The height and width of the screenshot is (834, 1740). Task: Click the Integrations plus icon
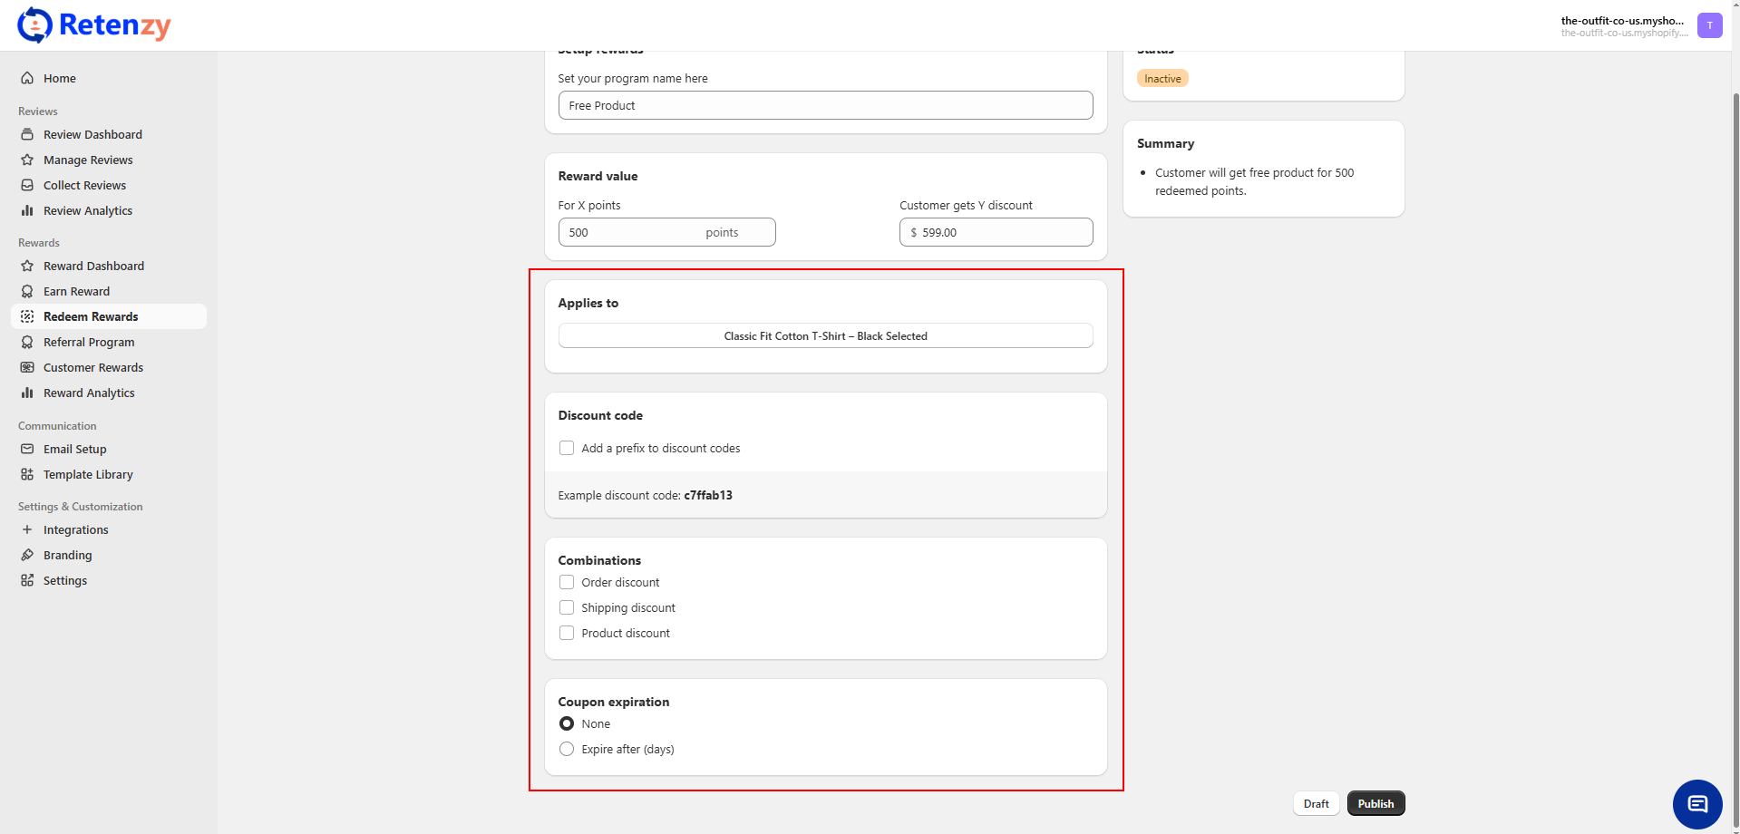[x=27, y=529]
